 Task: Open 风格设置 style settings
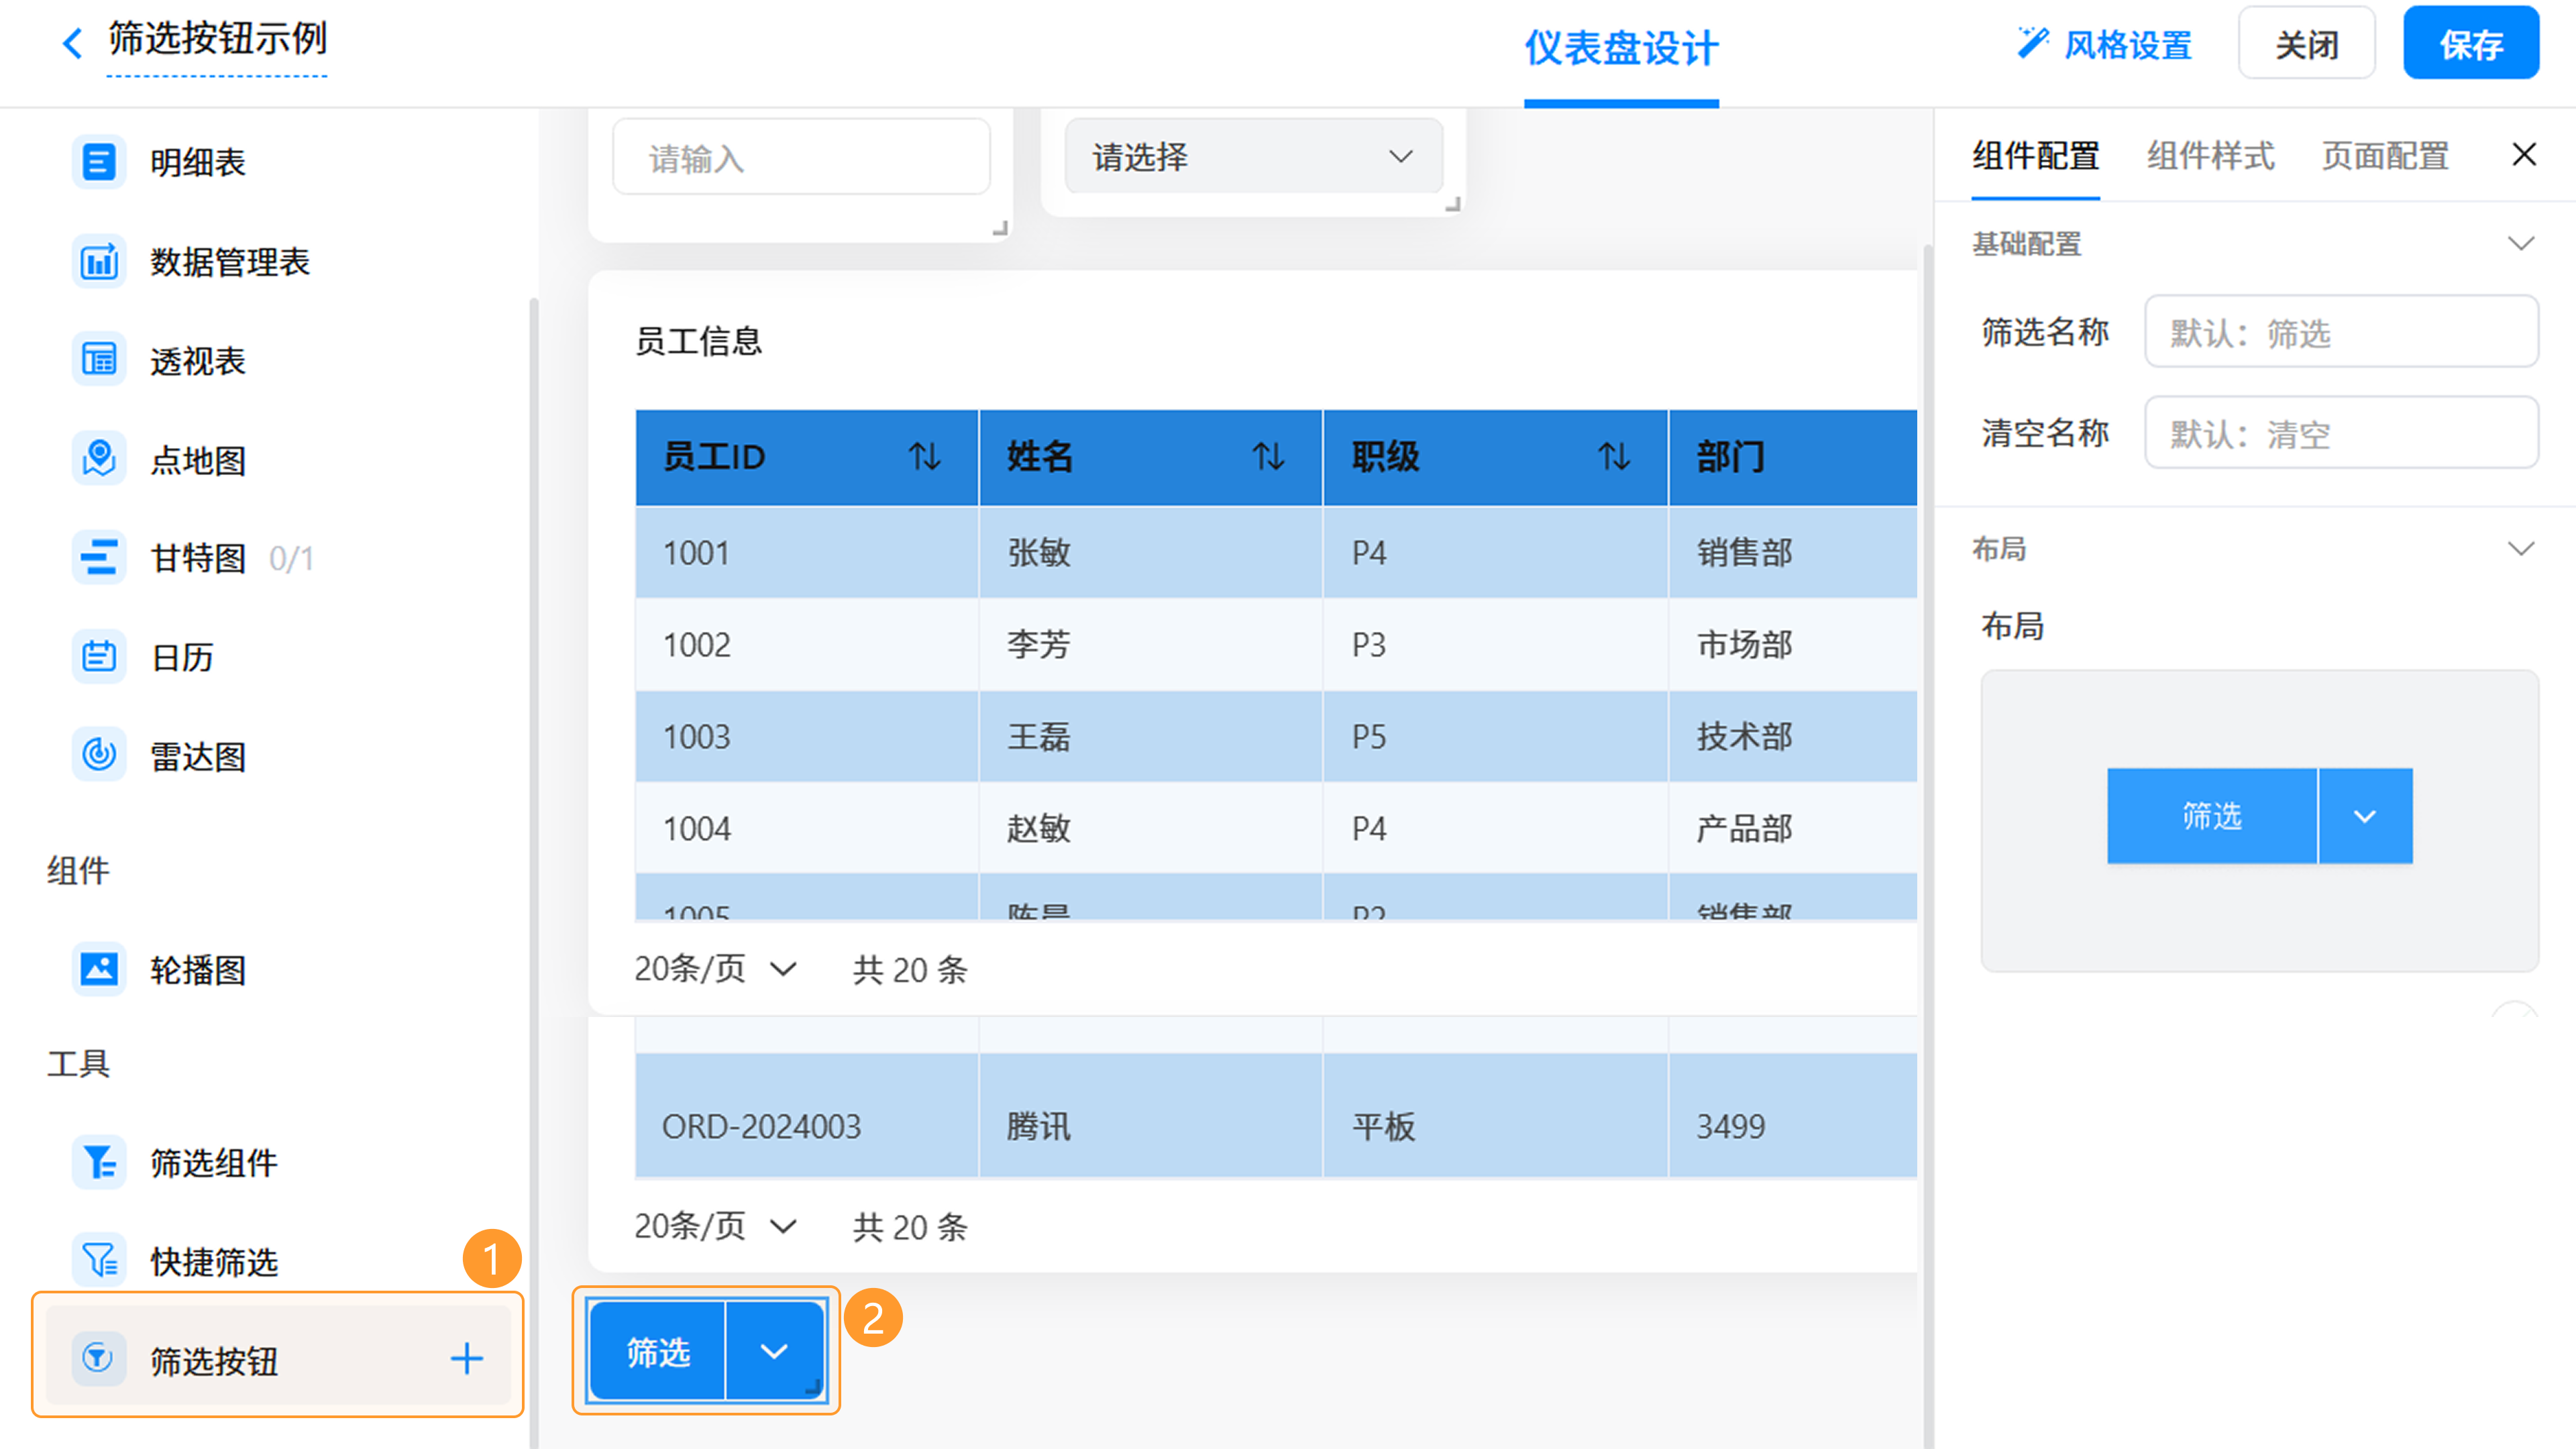[x=2104, y=44]
